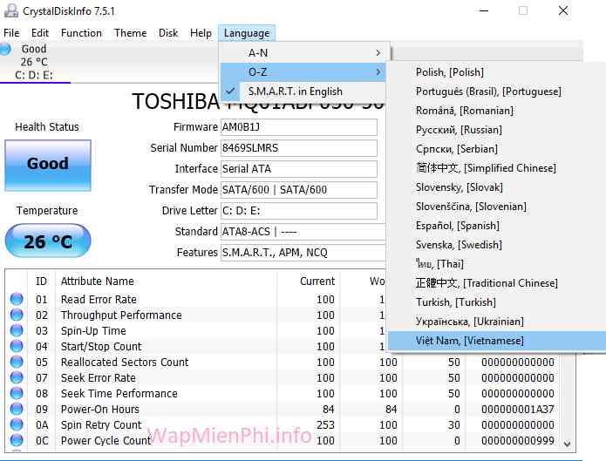Click the Temperature label
The width and height of the screenshot is (606, 461).
(x=47, y=211)
